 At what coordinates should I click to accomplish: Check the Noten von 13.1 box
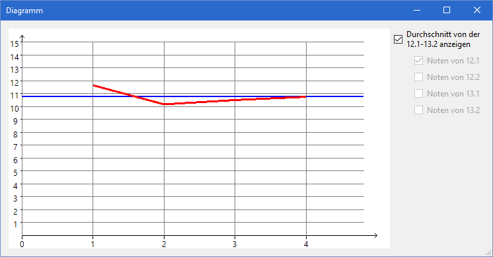(418, 94)
